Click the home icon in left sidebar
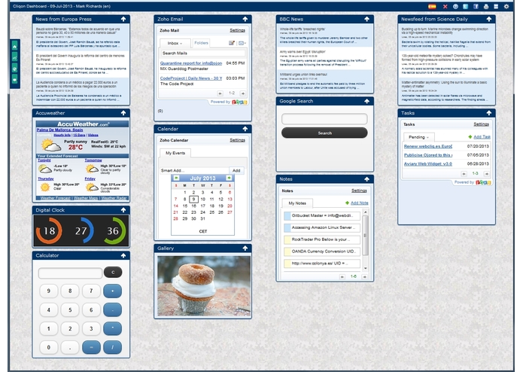Viewport: 523px width, 372px height. pos(15,47)
